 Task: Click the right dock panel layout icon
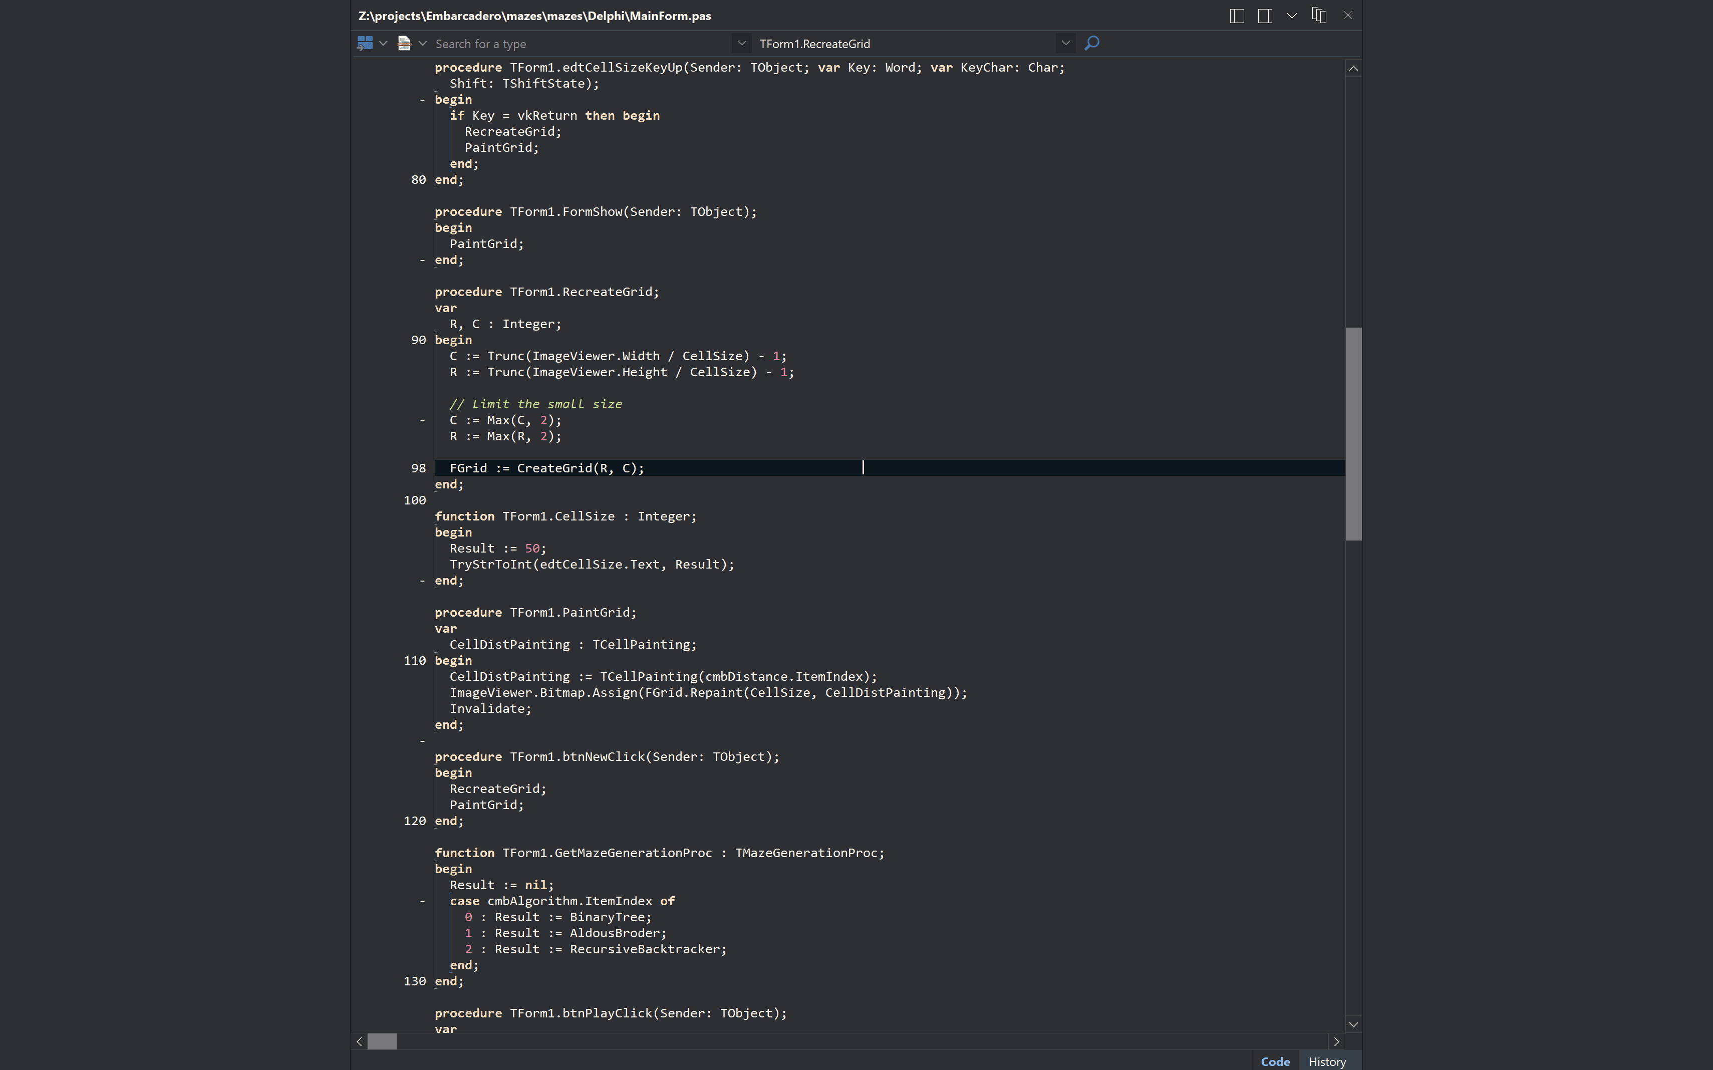[x=1264, y=16]
